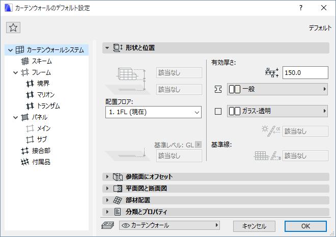The image size is (336, 237).
Task: Click the 基準線 grid angle icon
Action: point(267,156)
